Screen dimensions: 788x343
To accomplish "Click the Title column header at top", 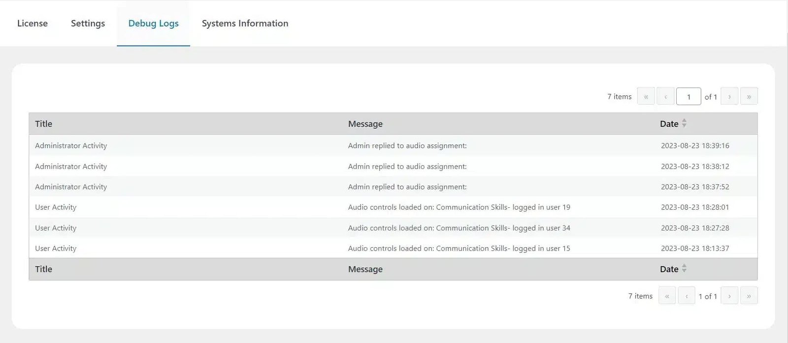I will 43,124.
